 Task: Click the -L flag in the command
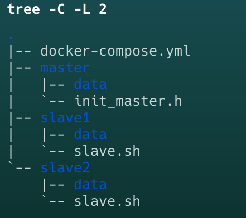(x=82, y=9)
